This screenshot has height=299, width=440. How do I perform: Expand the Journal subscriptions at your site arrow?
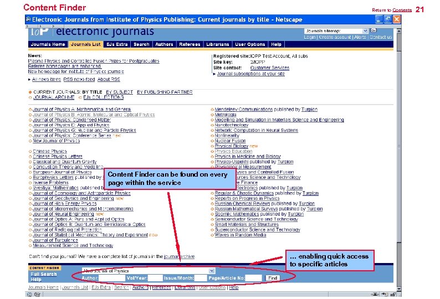(214, 74)
